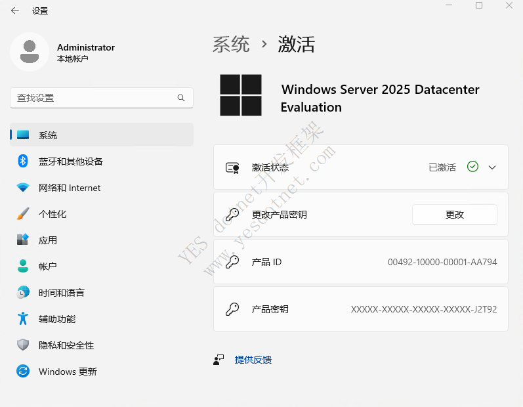
Task: Maximize the Settings window
Action: (x=479, y=5)
